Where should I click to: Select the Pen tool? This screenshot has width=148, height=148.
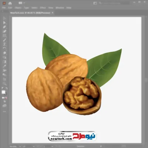pyautogui.click(x=4, y=27)
